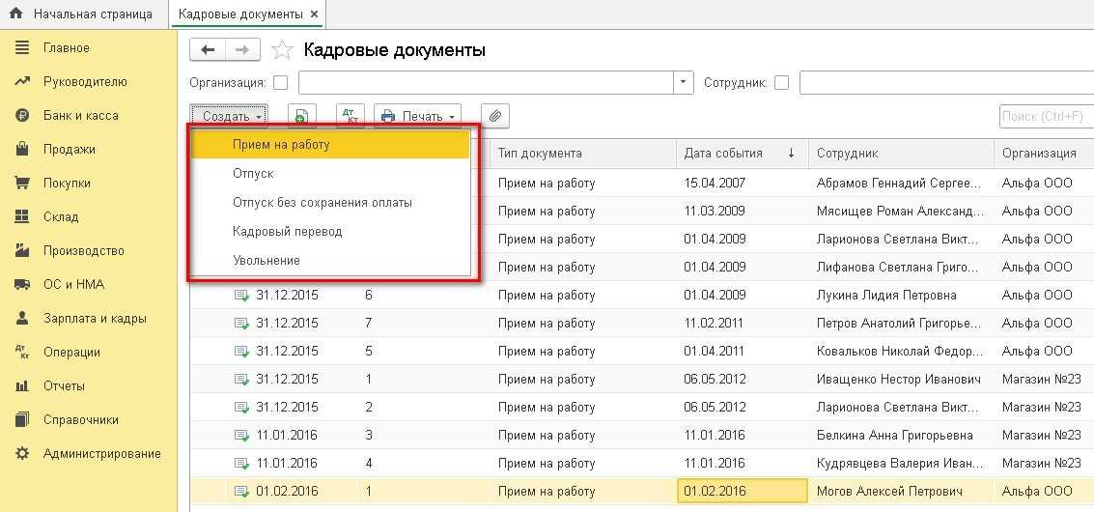Select the Могов Алексей Петрович row
The height and width of the screenshot is (512, 1094).
[888, 492]
